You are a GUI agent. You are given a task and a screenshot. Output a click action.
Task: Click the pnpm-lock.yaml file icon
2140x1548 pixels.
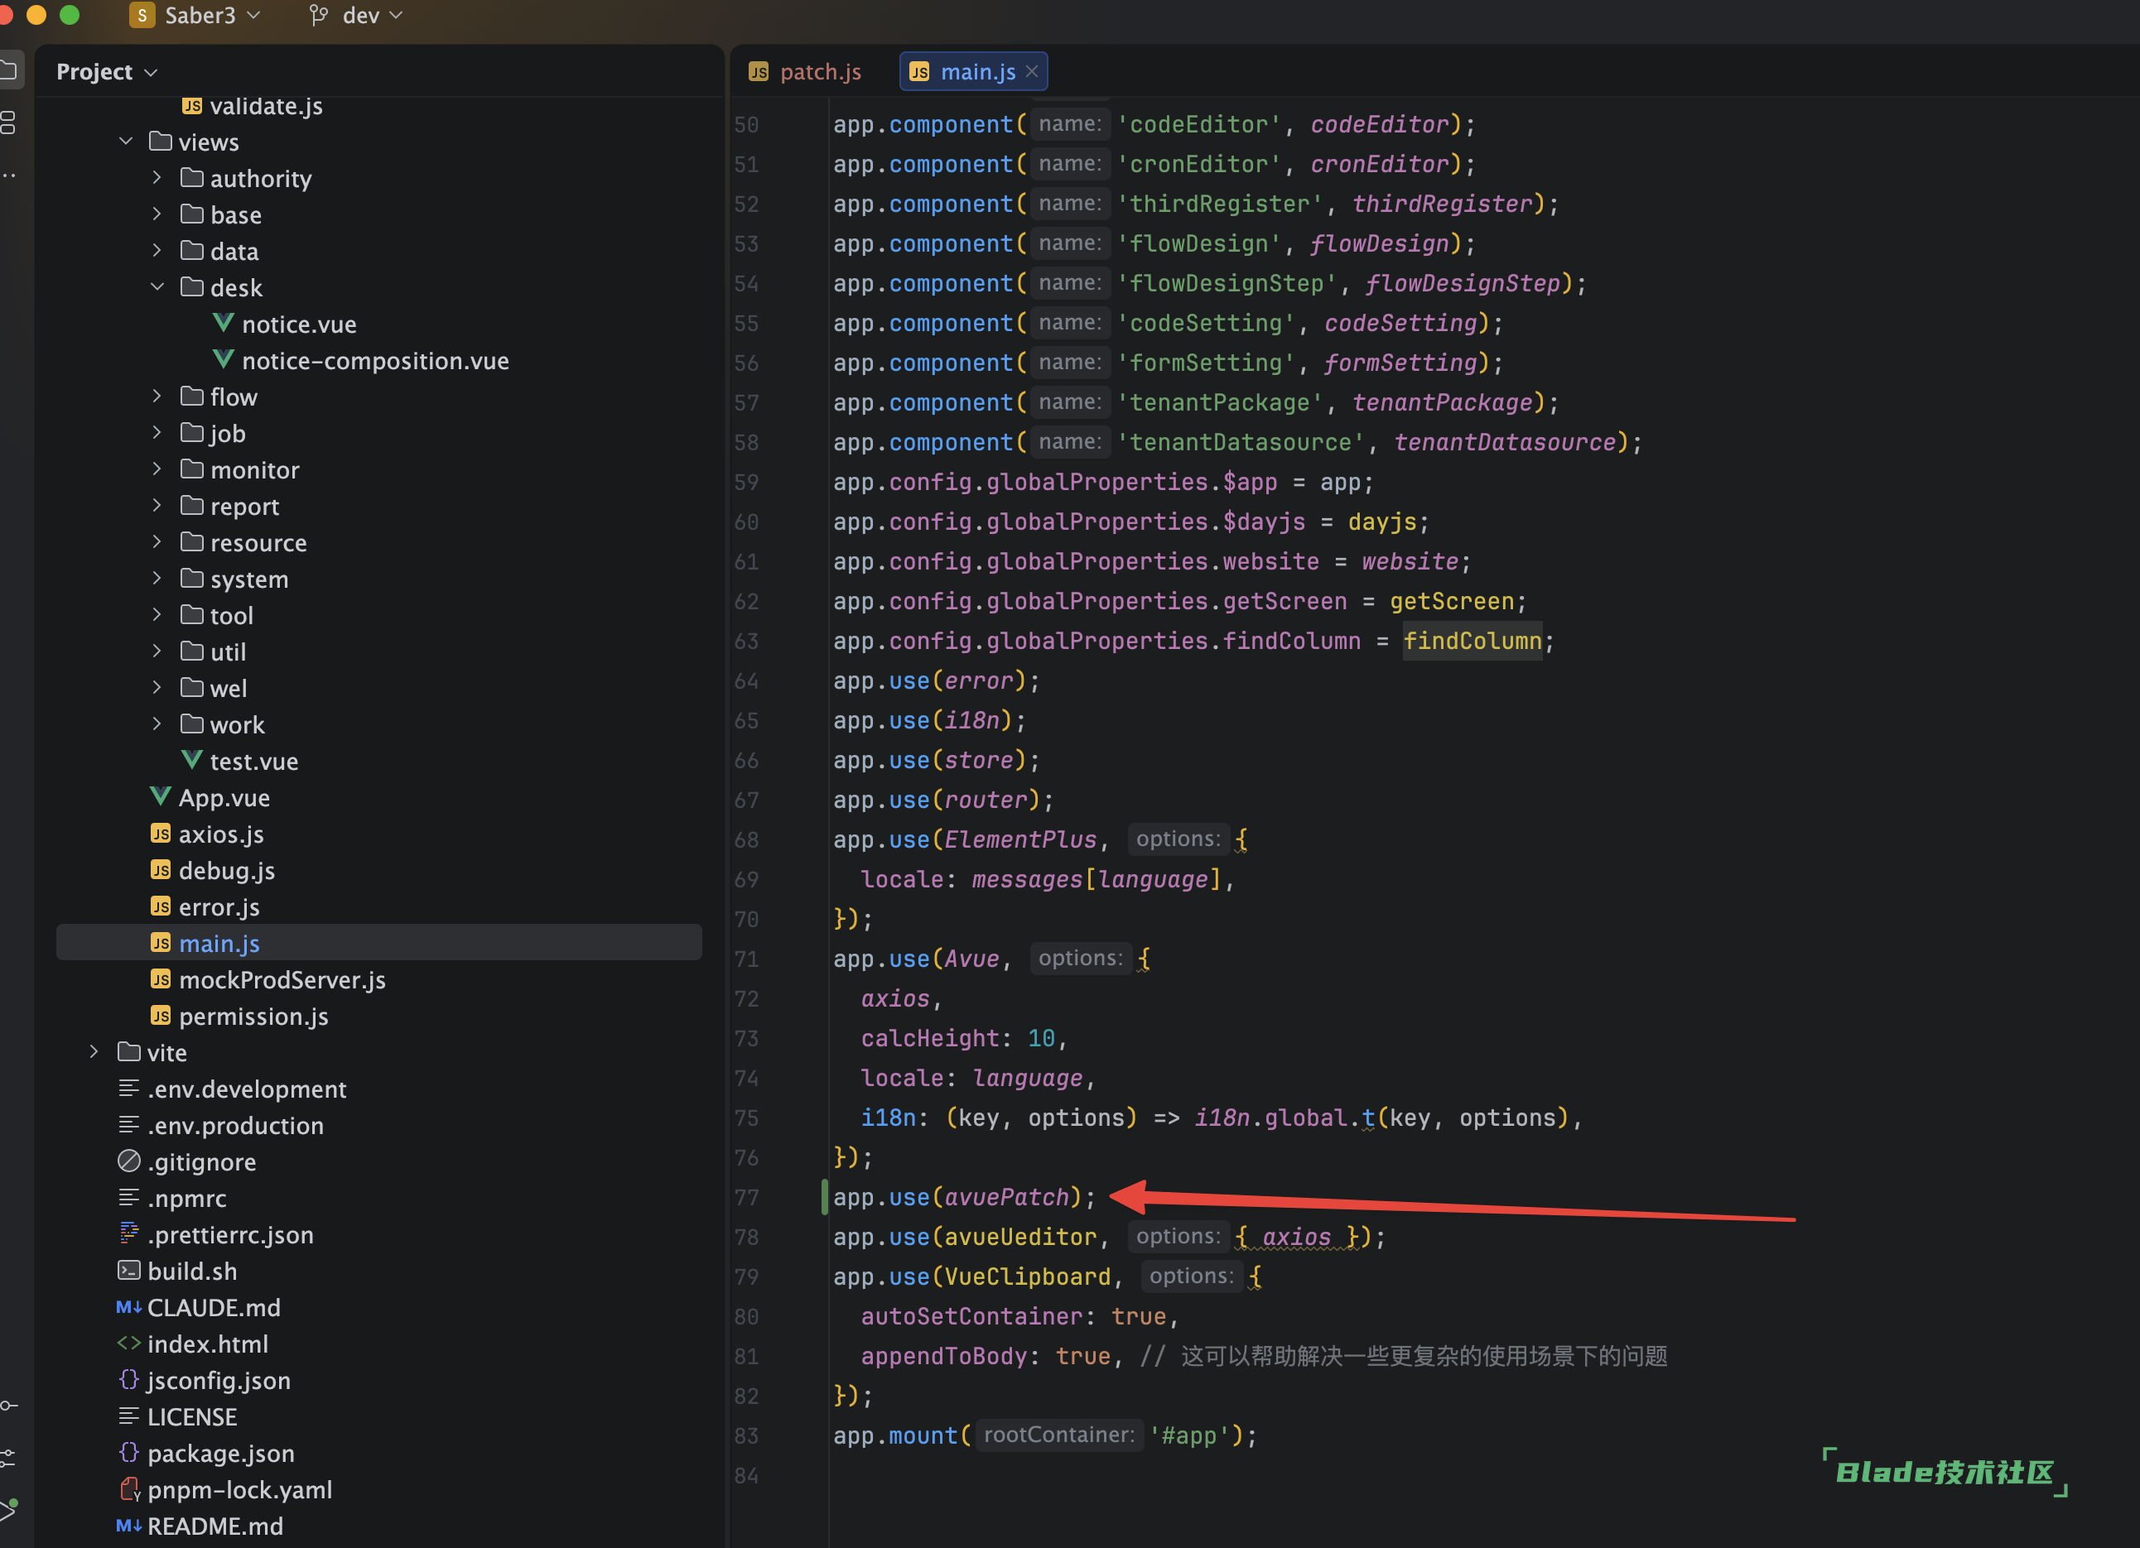coord(129,1489)
